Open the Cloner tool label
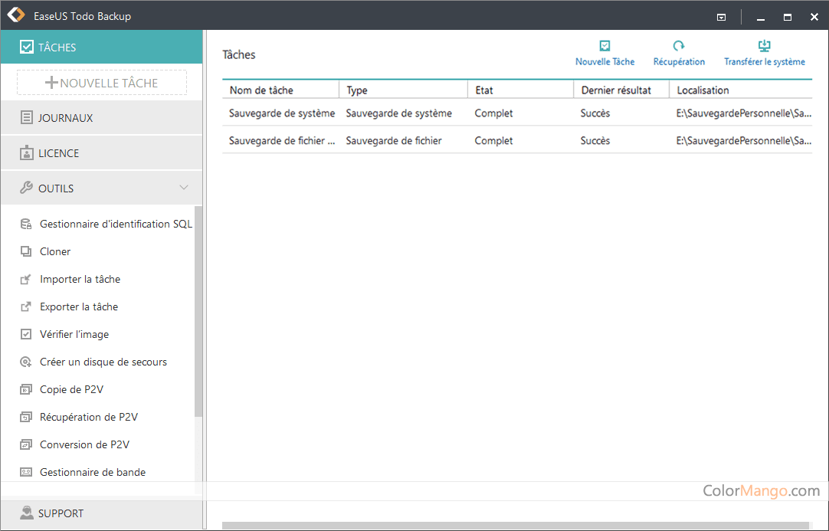 pyautogui.click(x=55, y=252)
